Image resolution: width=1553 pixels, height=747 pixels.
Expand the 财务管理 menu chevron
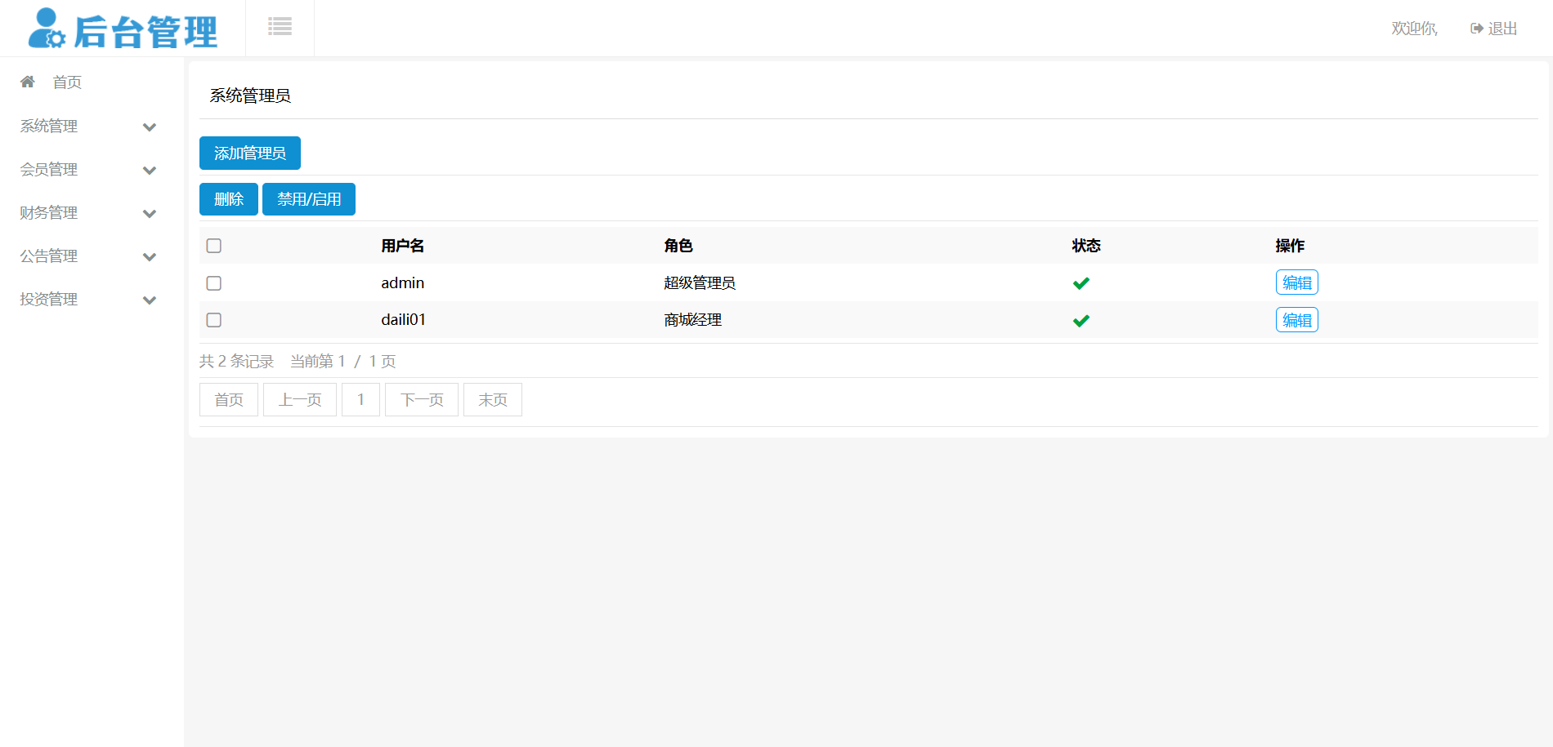pyautogui.click(x=150, y=214)
